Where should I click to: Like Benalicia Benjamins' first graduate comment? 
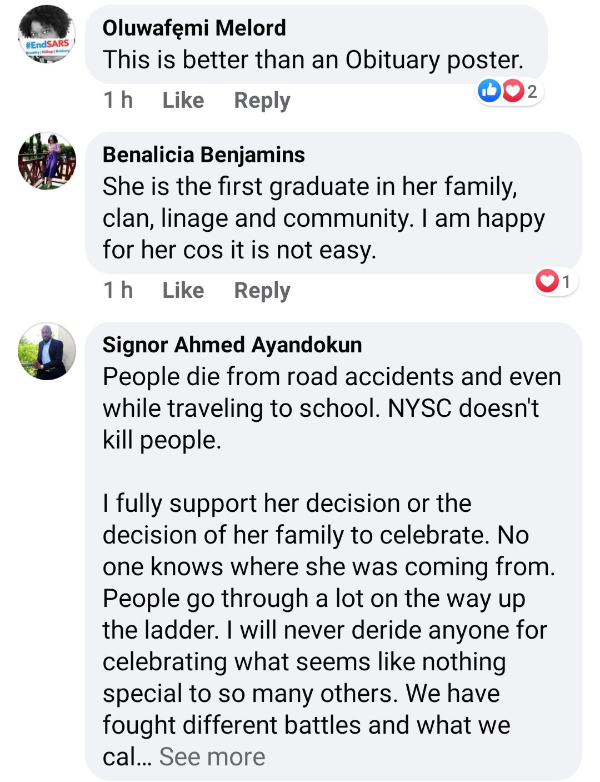(183, 291)
